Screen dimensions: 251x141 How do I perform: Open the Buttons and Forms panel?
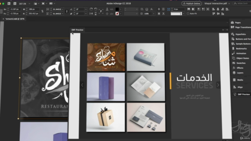tap(241, 39)
